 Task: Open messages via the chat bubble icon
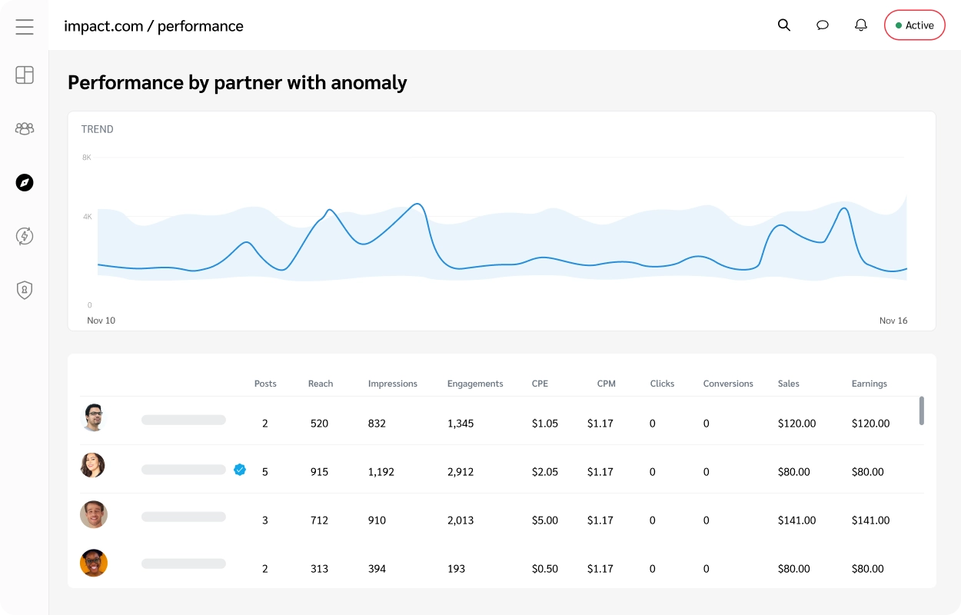point(823,25)
